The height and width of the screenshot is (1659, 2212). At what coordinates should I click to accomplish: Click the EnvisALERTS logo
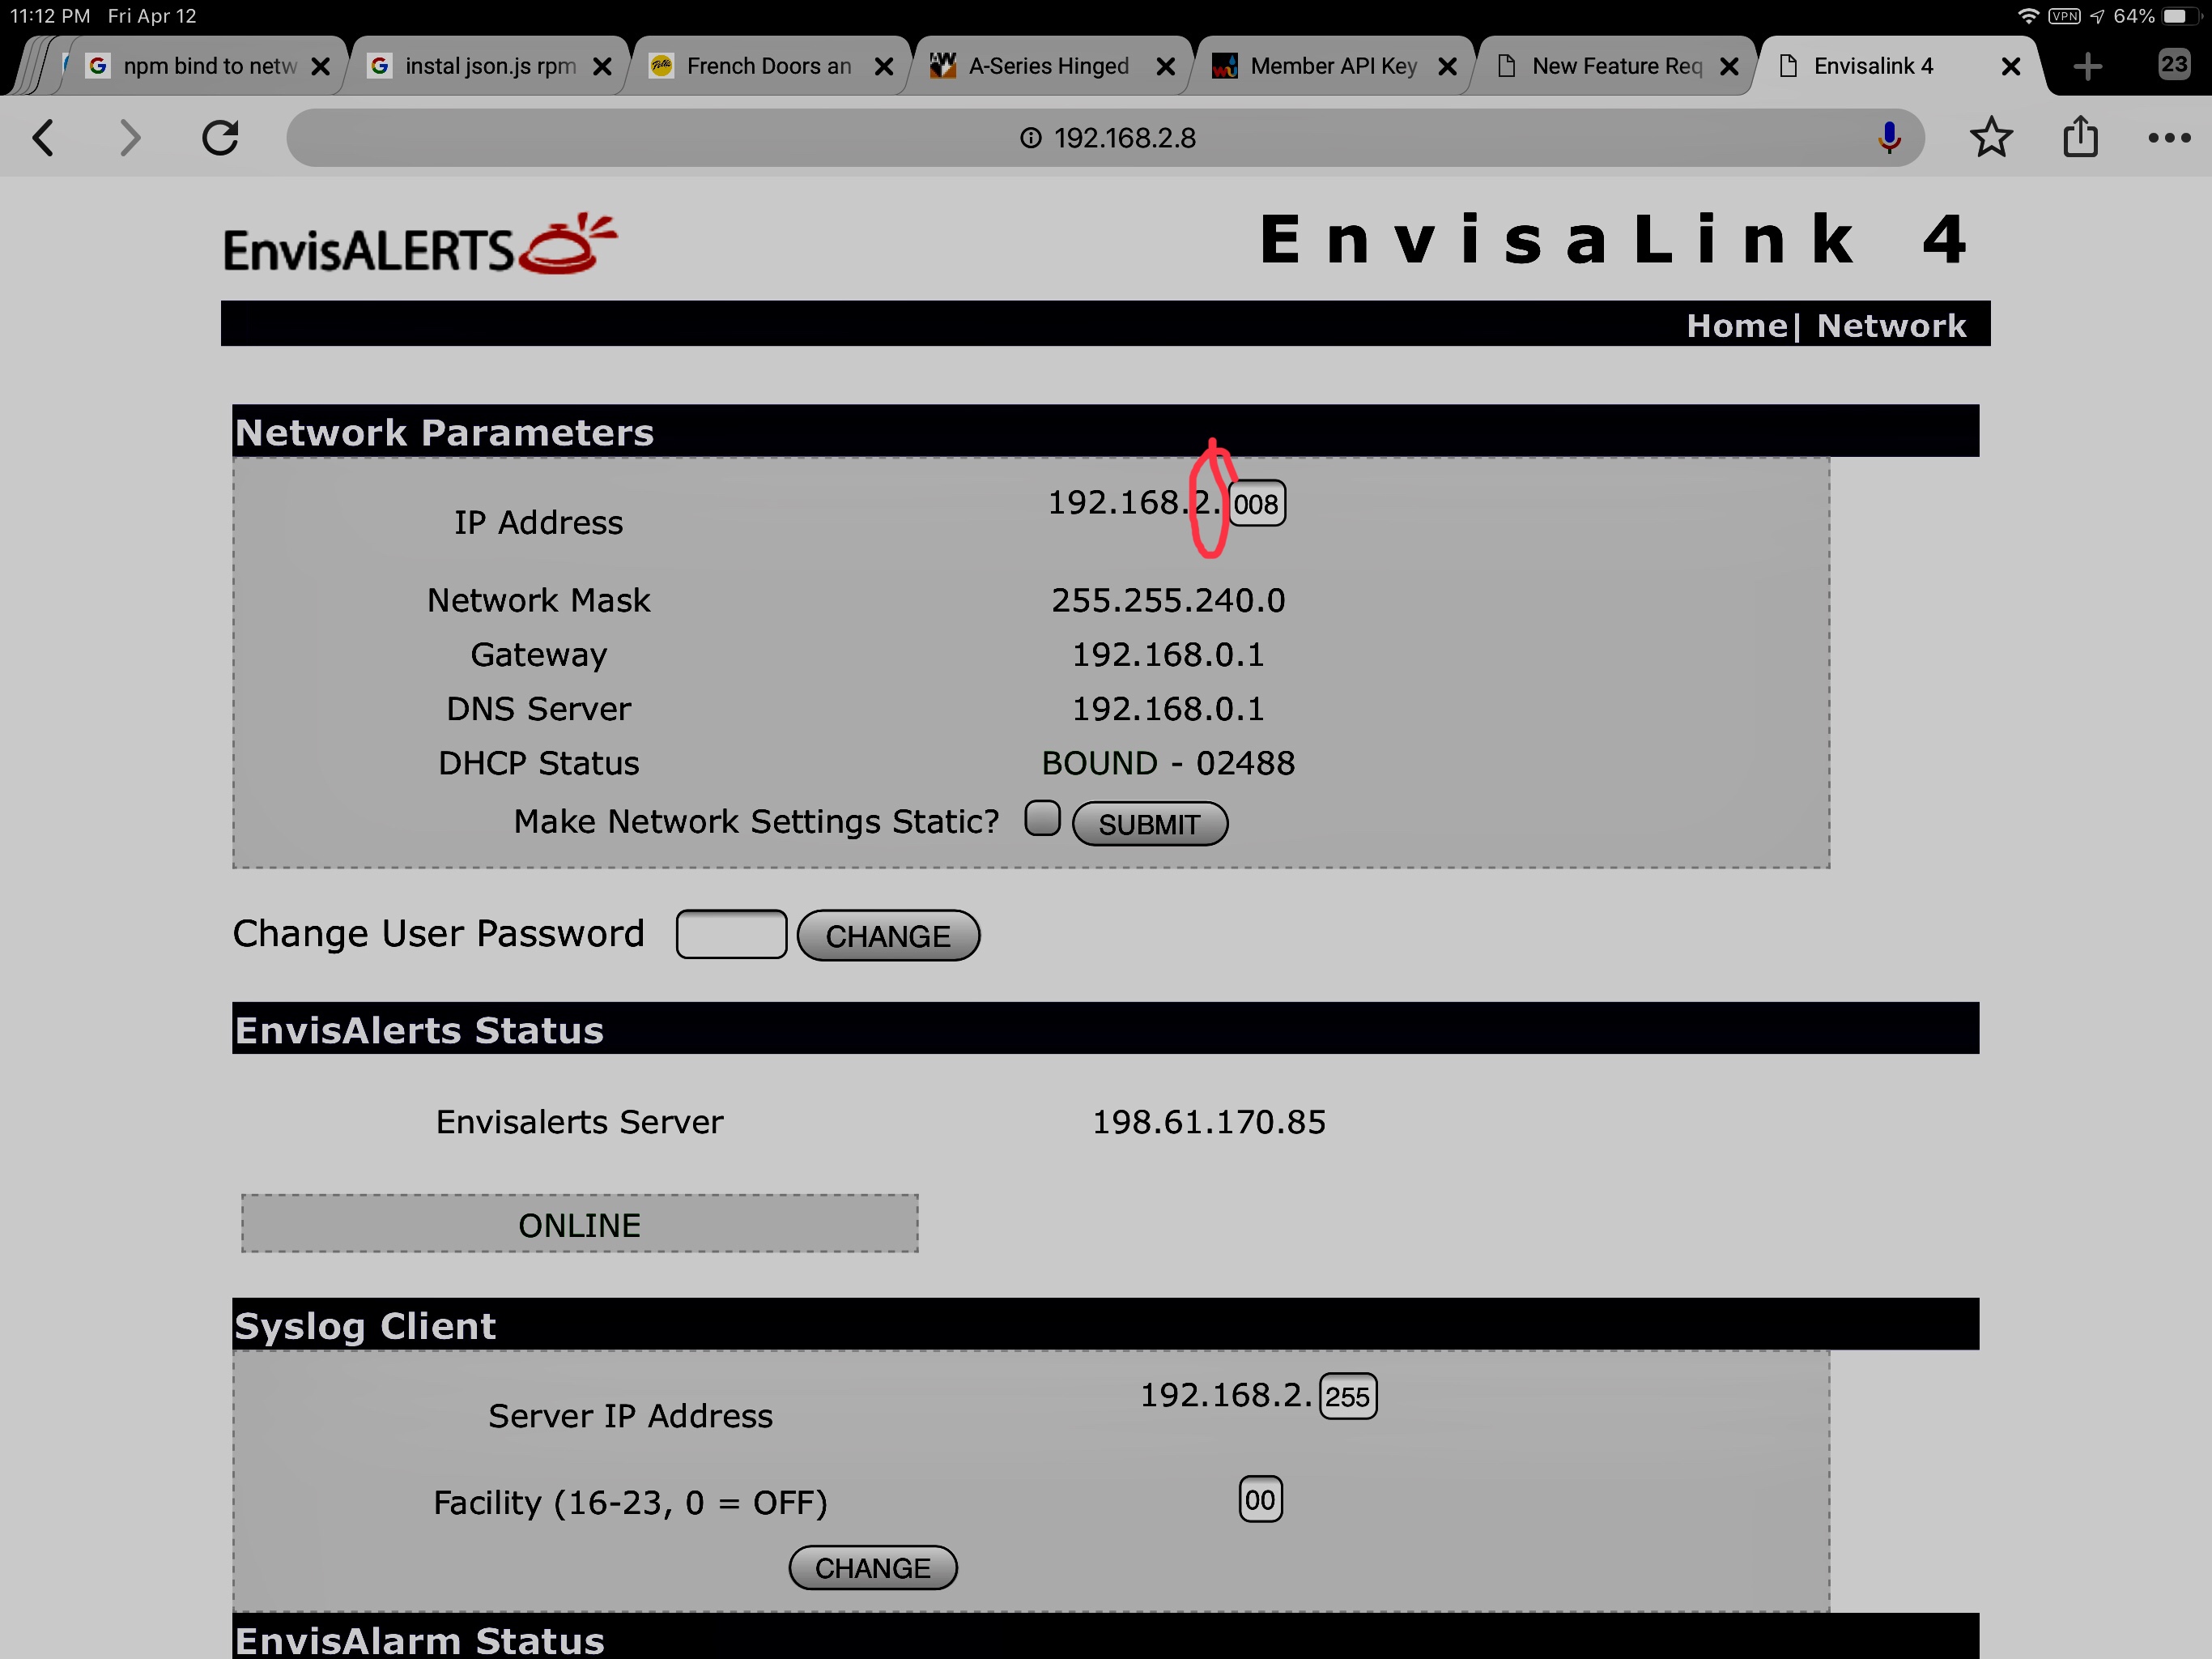[x=420, y=245]
